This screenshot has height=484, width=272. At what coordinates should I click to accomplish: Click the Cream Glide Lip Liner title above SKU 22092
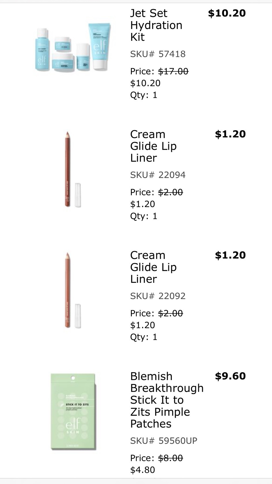[153, 267]
